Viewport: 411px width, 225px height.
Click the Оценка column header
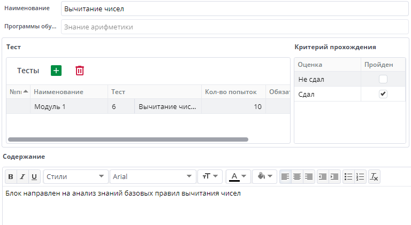(x=328, y=65)
